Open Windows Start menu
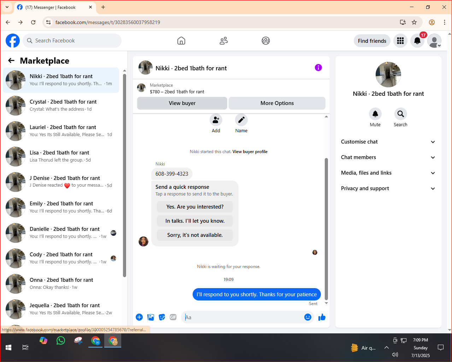The image size is (452, 362). [x=8, y=348]
